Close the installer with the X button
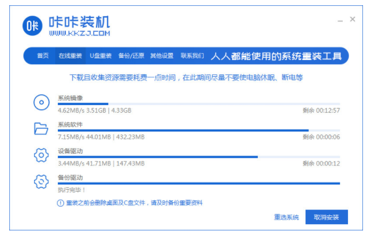The height and width of the screenshot is (238, 374). coord(353,20)
